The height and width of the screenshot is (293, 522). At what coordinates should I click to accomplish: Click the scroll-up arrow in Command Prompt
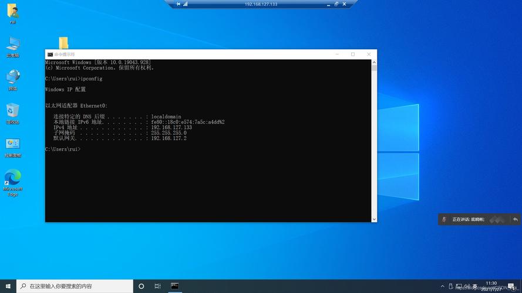coord(374,63)
